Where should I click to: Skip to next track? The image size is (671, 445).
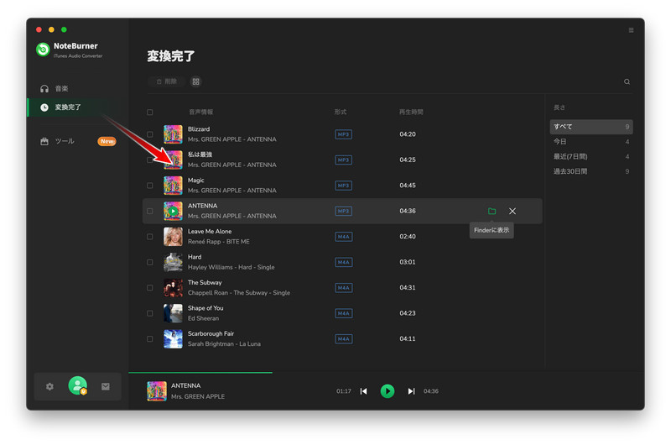411,391
